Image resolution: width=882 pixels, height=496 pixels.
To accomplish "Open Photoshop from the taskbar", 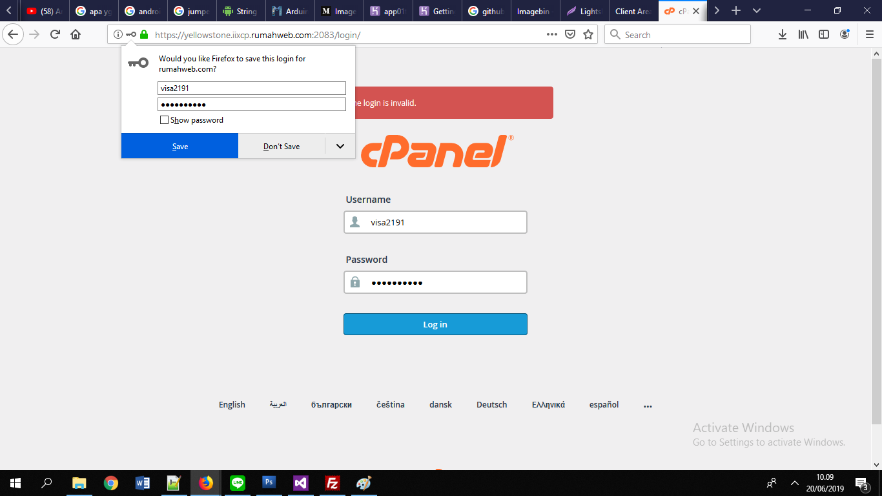I will pyautogui.click(x=269, y=482).
